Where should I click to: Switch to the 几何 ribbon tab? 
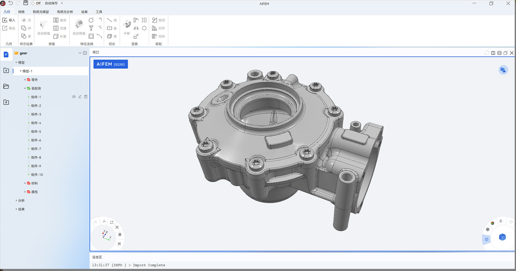tap(7, 12)
